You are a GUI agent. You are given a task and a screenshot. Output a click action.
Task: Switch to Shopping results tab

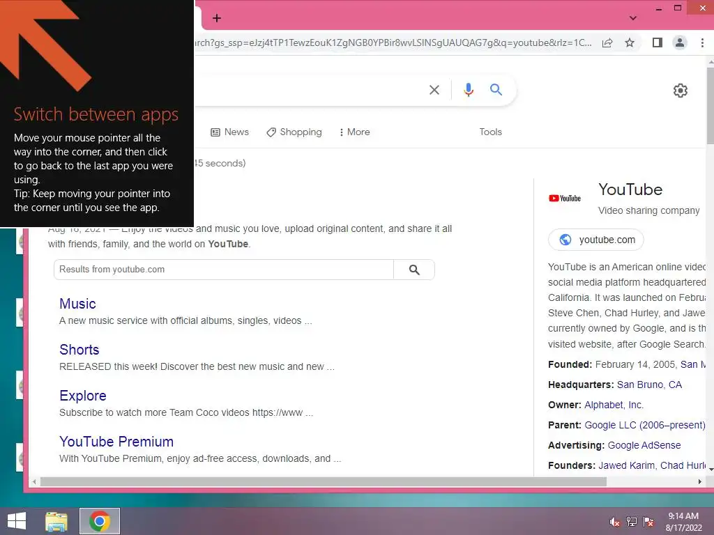point(294,132)
